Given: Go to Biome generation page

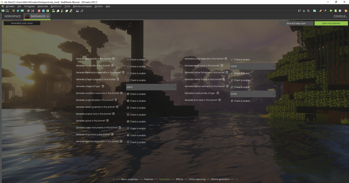Looking at the screenshot, I should pyautogui.click(x=220, y=179).
